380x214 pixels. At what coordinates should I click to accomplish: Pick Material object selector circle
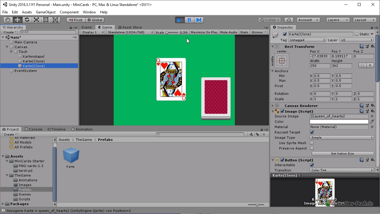(372, 127)
